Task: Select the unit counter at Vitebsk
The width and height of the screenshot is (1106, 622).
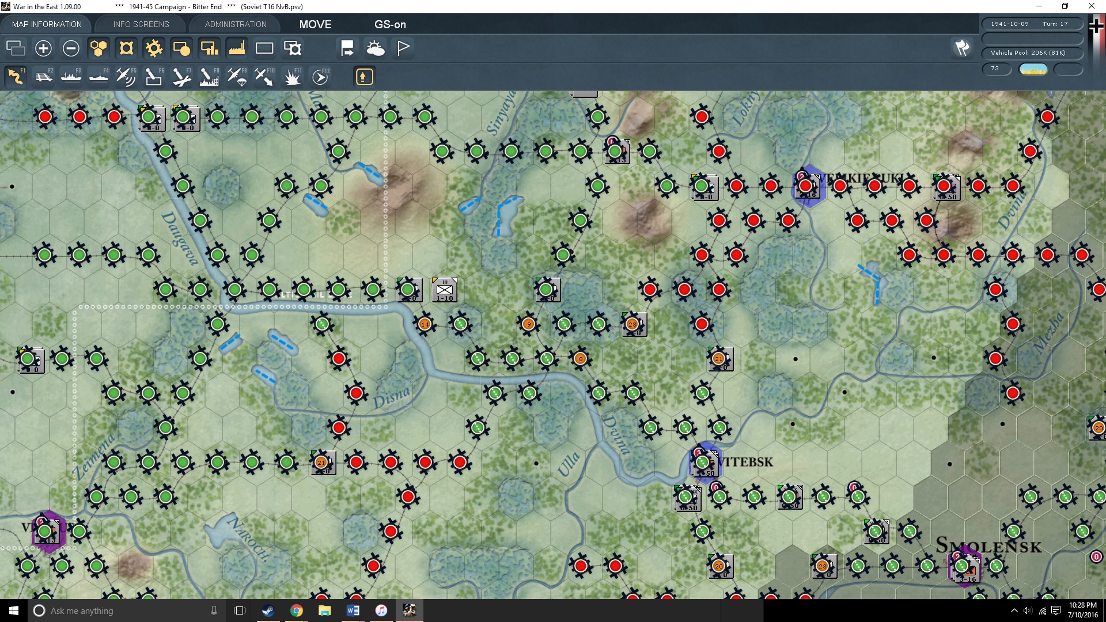Action: pos(705,464)
